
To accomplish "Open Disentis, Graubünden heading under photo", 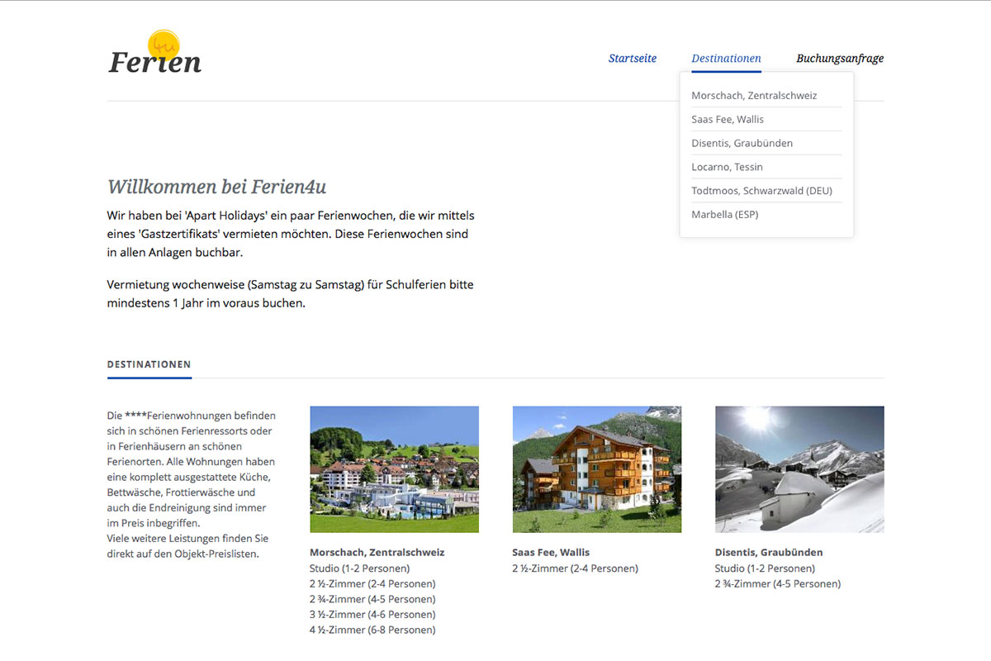I will click(768, 553).
